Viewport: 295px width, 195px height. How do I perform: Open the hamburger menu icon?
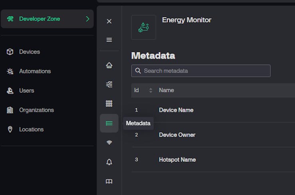pos(109,40)
